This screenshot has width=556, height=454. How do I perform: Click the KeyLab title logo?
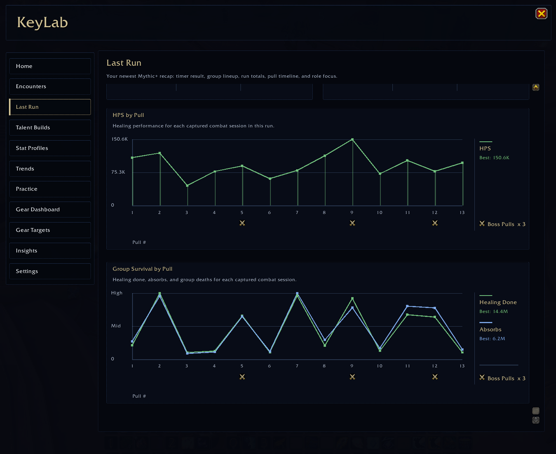point(42,23)
